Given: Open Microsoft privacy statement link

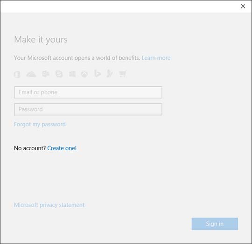Looking at the screenshot, I should [x=49, y=205].
